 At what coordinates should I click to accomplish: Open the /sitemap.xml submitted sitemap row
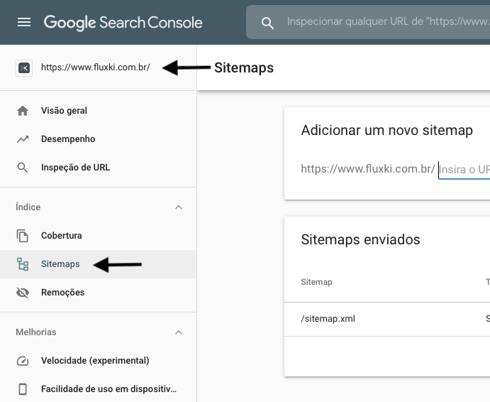[328, 319]
